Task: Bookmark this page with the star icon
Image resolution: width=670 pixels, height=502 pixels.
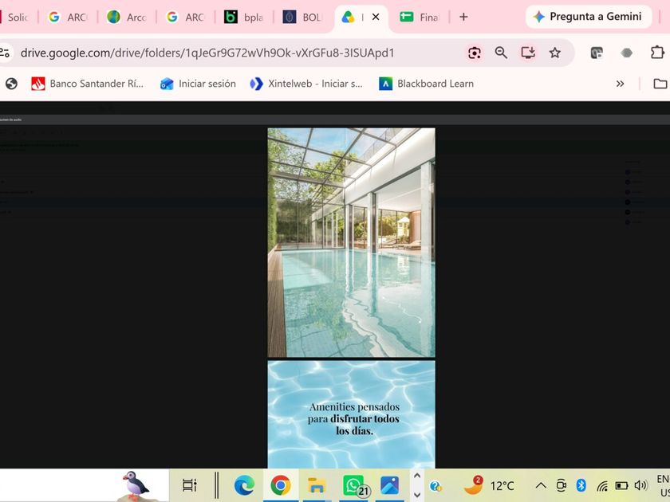Action: tap(554, 53)
